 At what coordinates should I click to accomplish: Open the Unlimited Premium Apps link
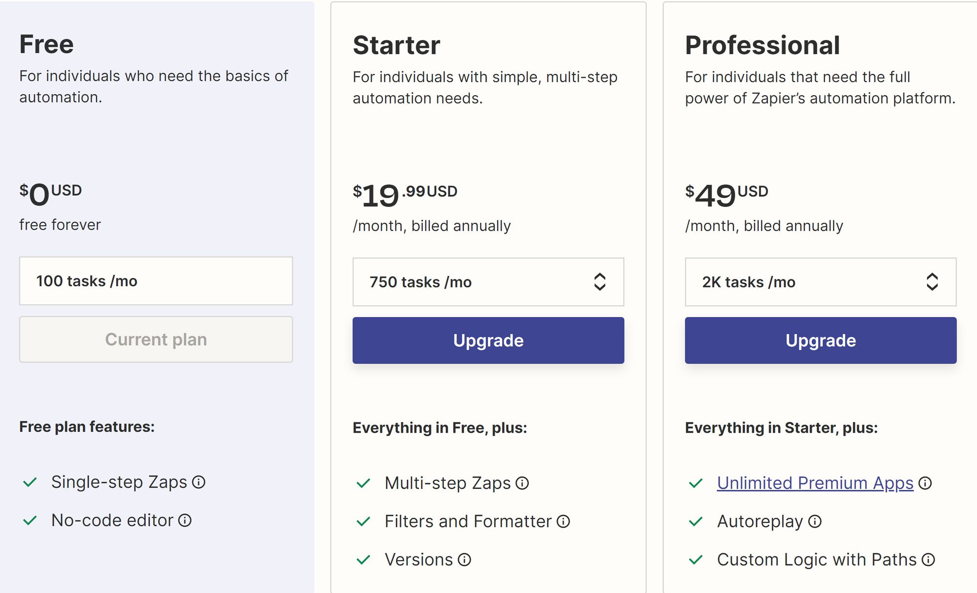click(x=815, y=483)
